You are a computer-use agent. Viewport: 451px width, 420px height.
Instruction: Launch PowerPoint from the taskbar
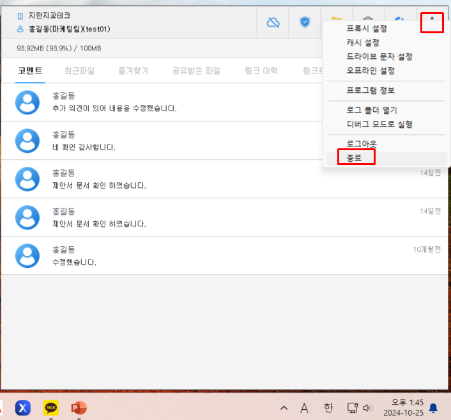[79, 407]
